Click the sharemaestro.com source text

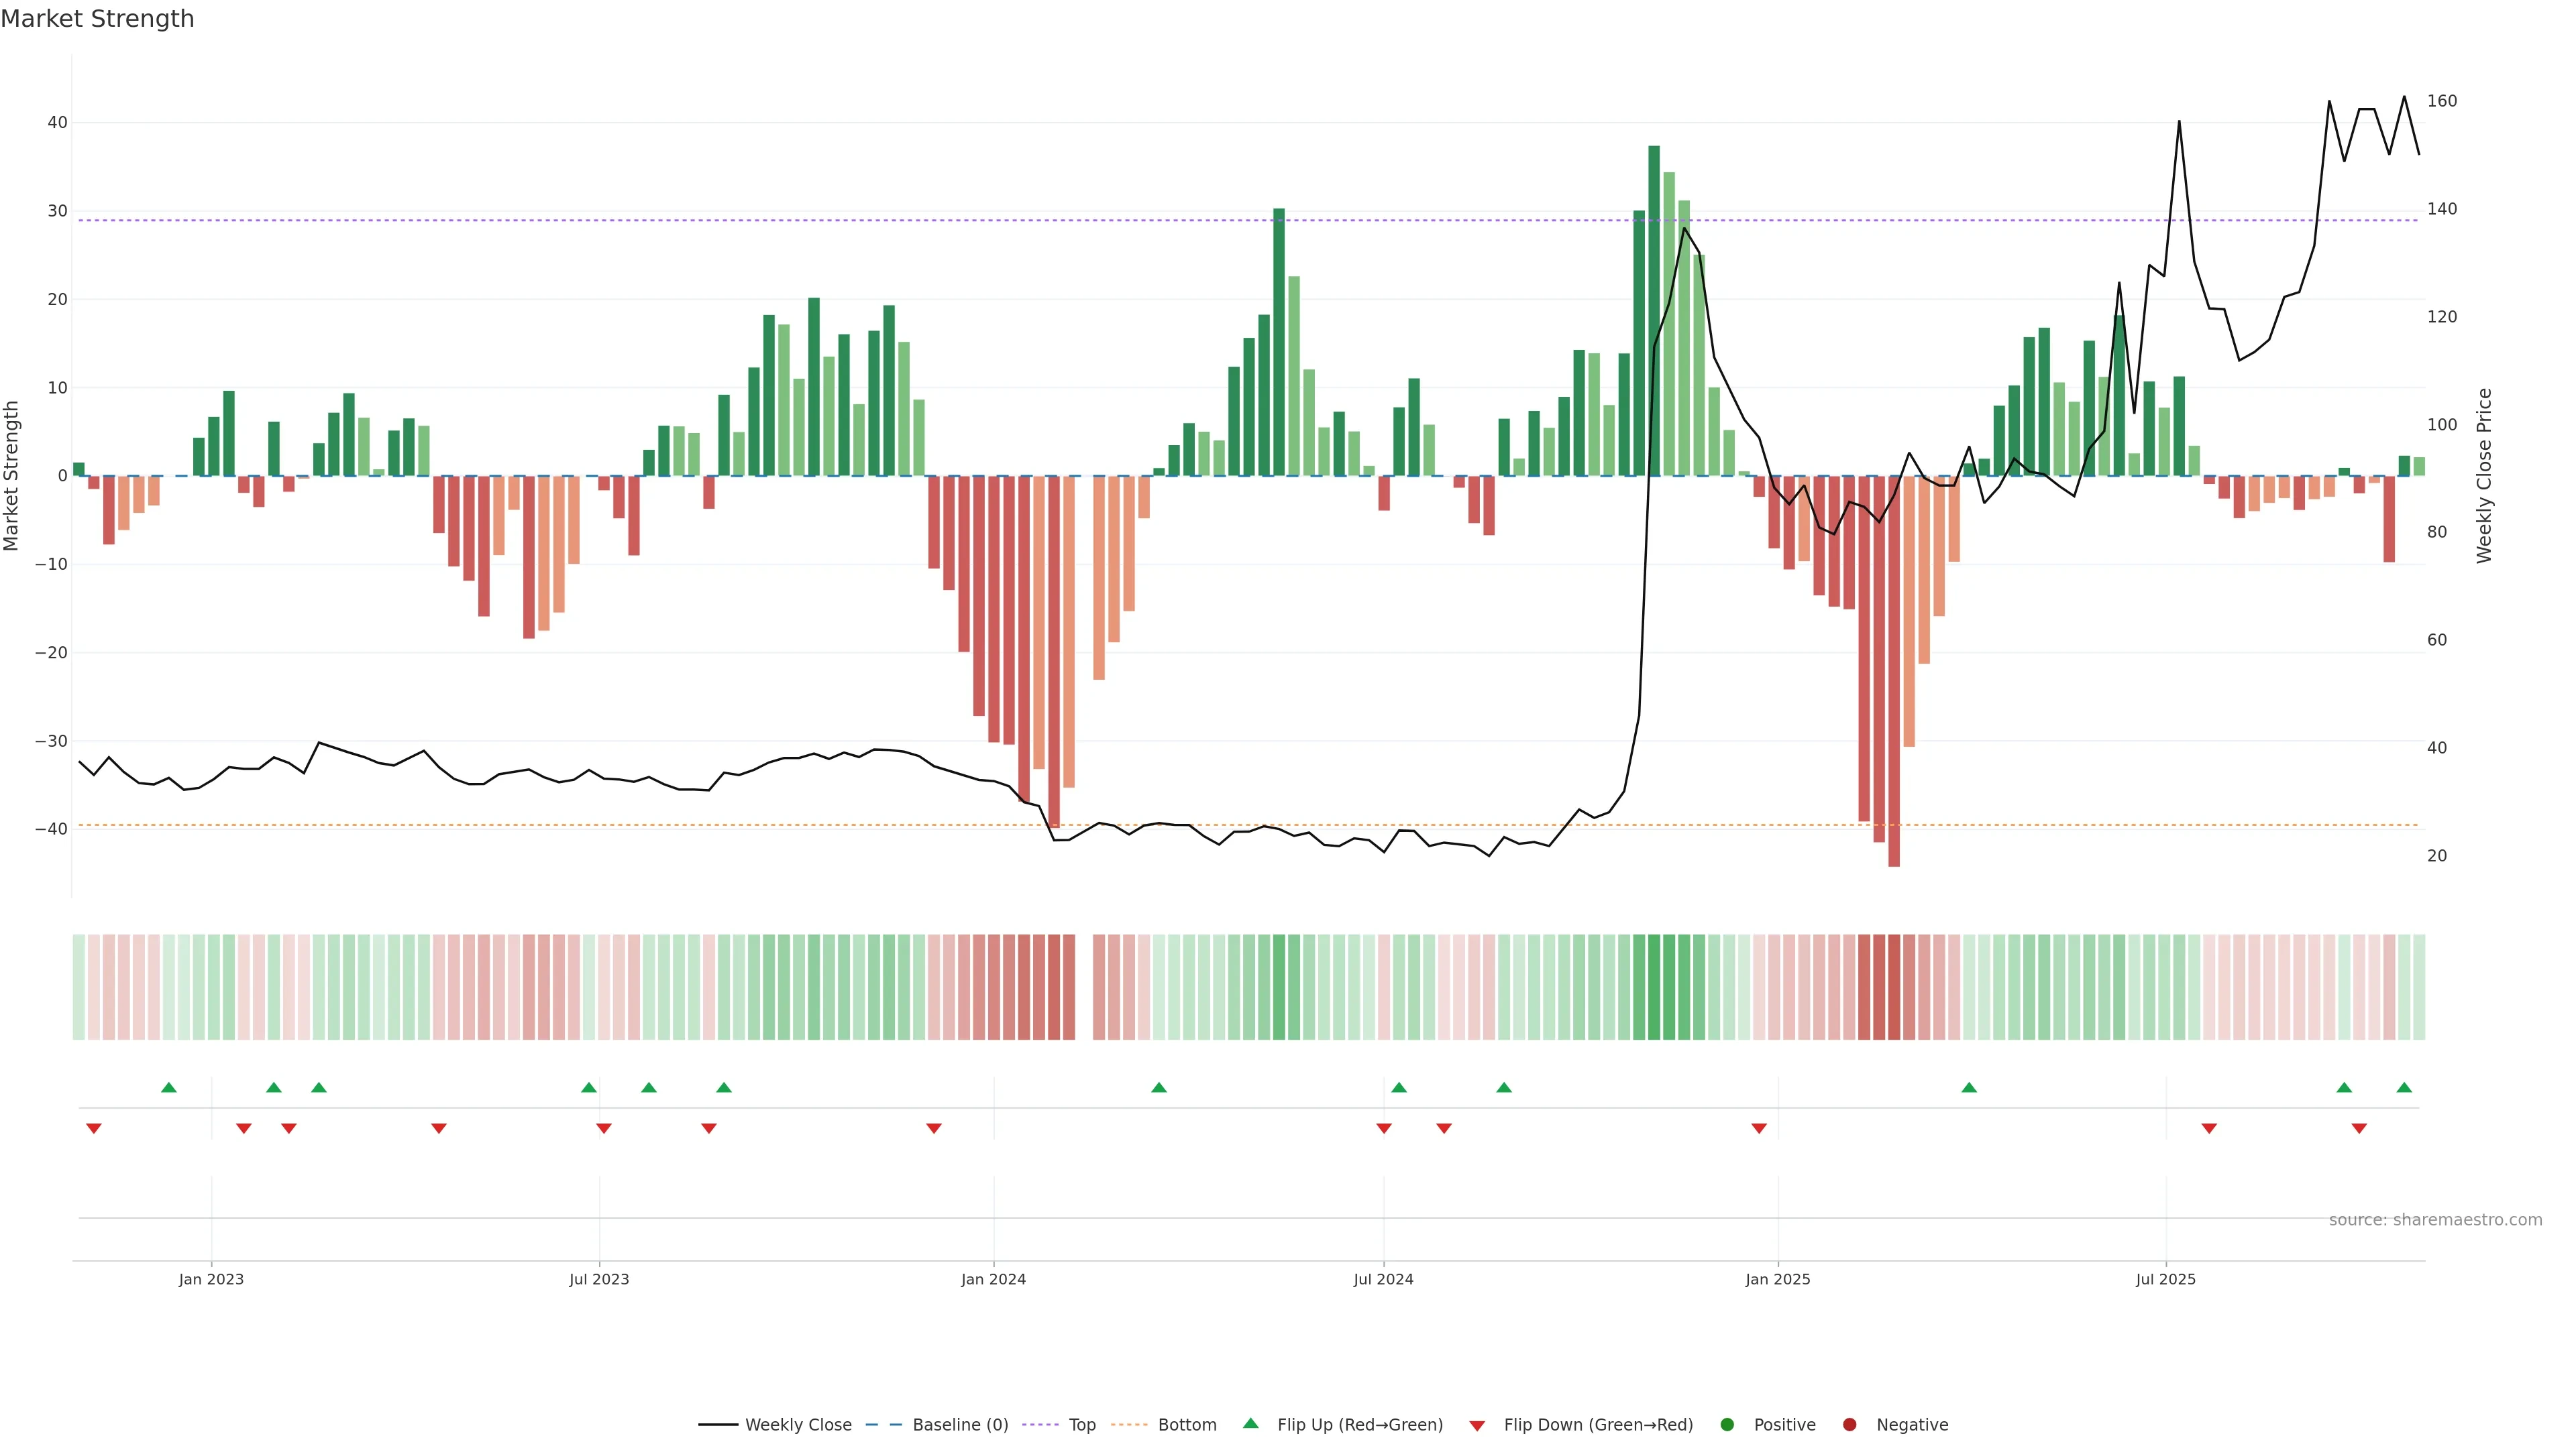(2435, 1219)
